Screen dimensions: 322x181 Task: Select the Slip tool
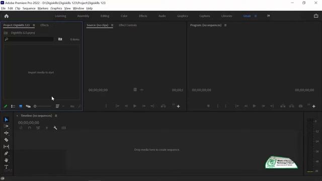(x=7, y=146)
